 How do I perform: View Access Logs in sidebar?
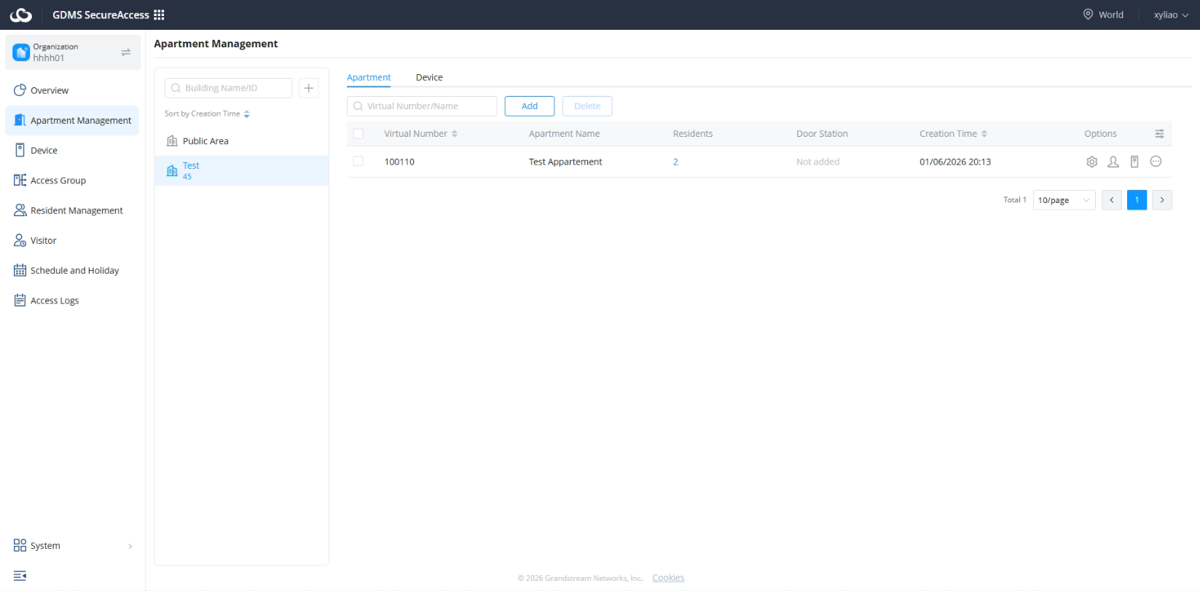(72, 301)
